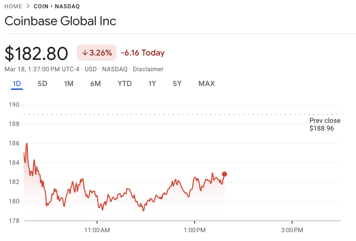Click the 1:00 PM time axis label
This screenshot has height=241, width=356.
pyautogui.click(x=194, y=230)
